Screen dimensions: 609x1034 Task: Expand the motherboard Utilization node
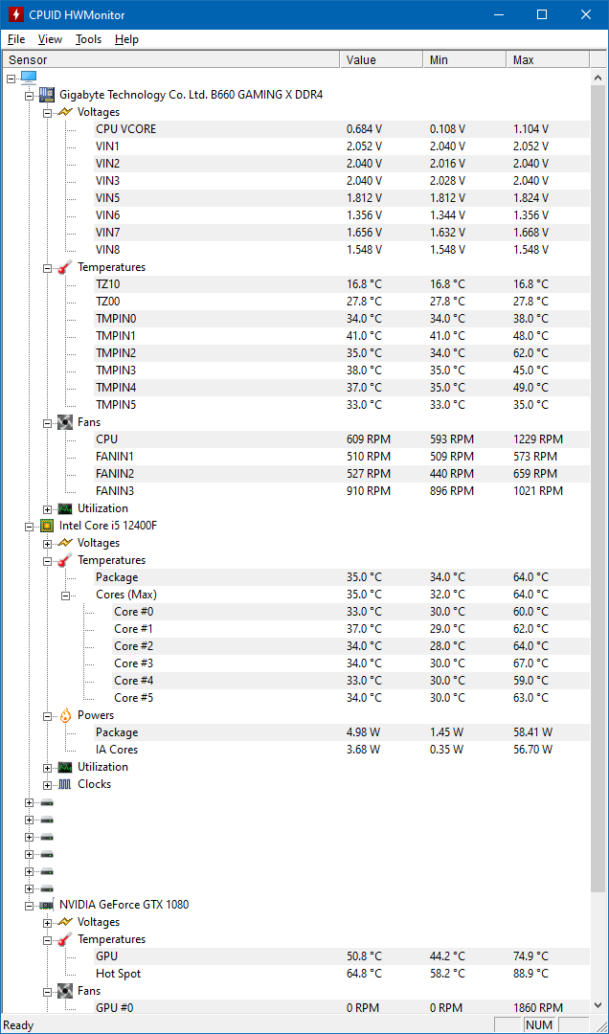(x=47, y=508)
